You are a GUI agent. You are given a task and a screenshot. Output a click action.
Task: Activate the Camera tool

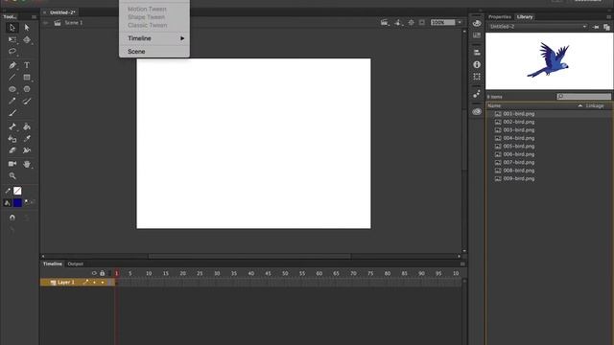(12, 164)
